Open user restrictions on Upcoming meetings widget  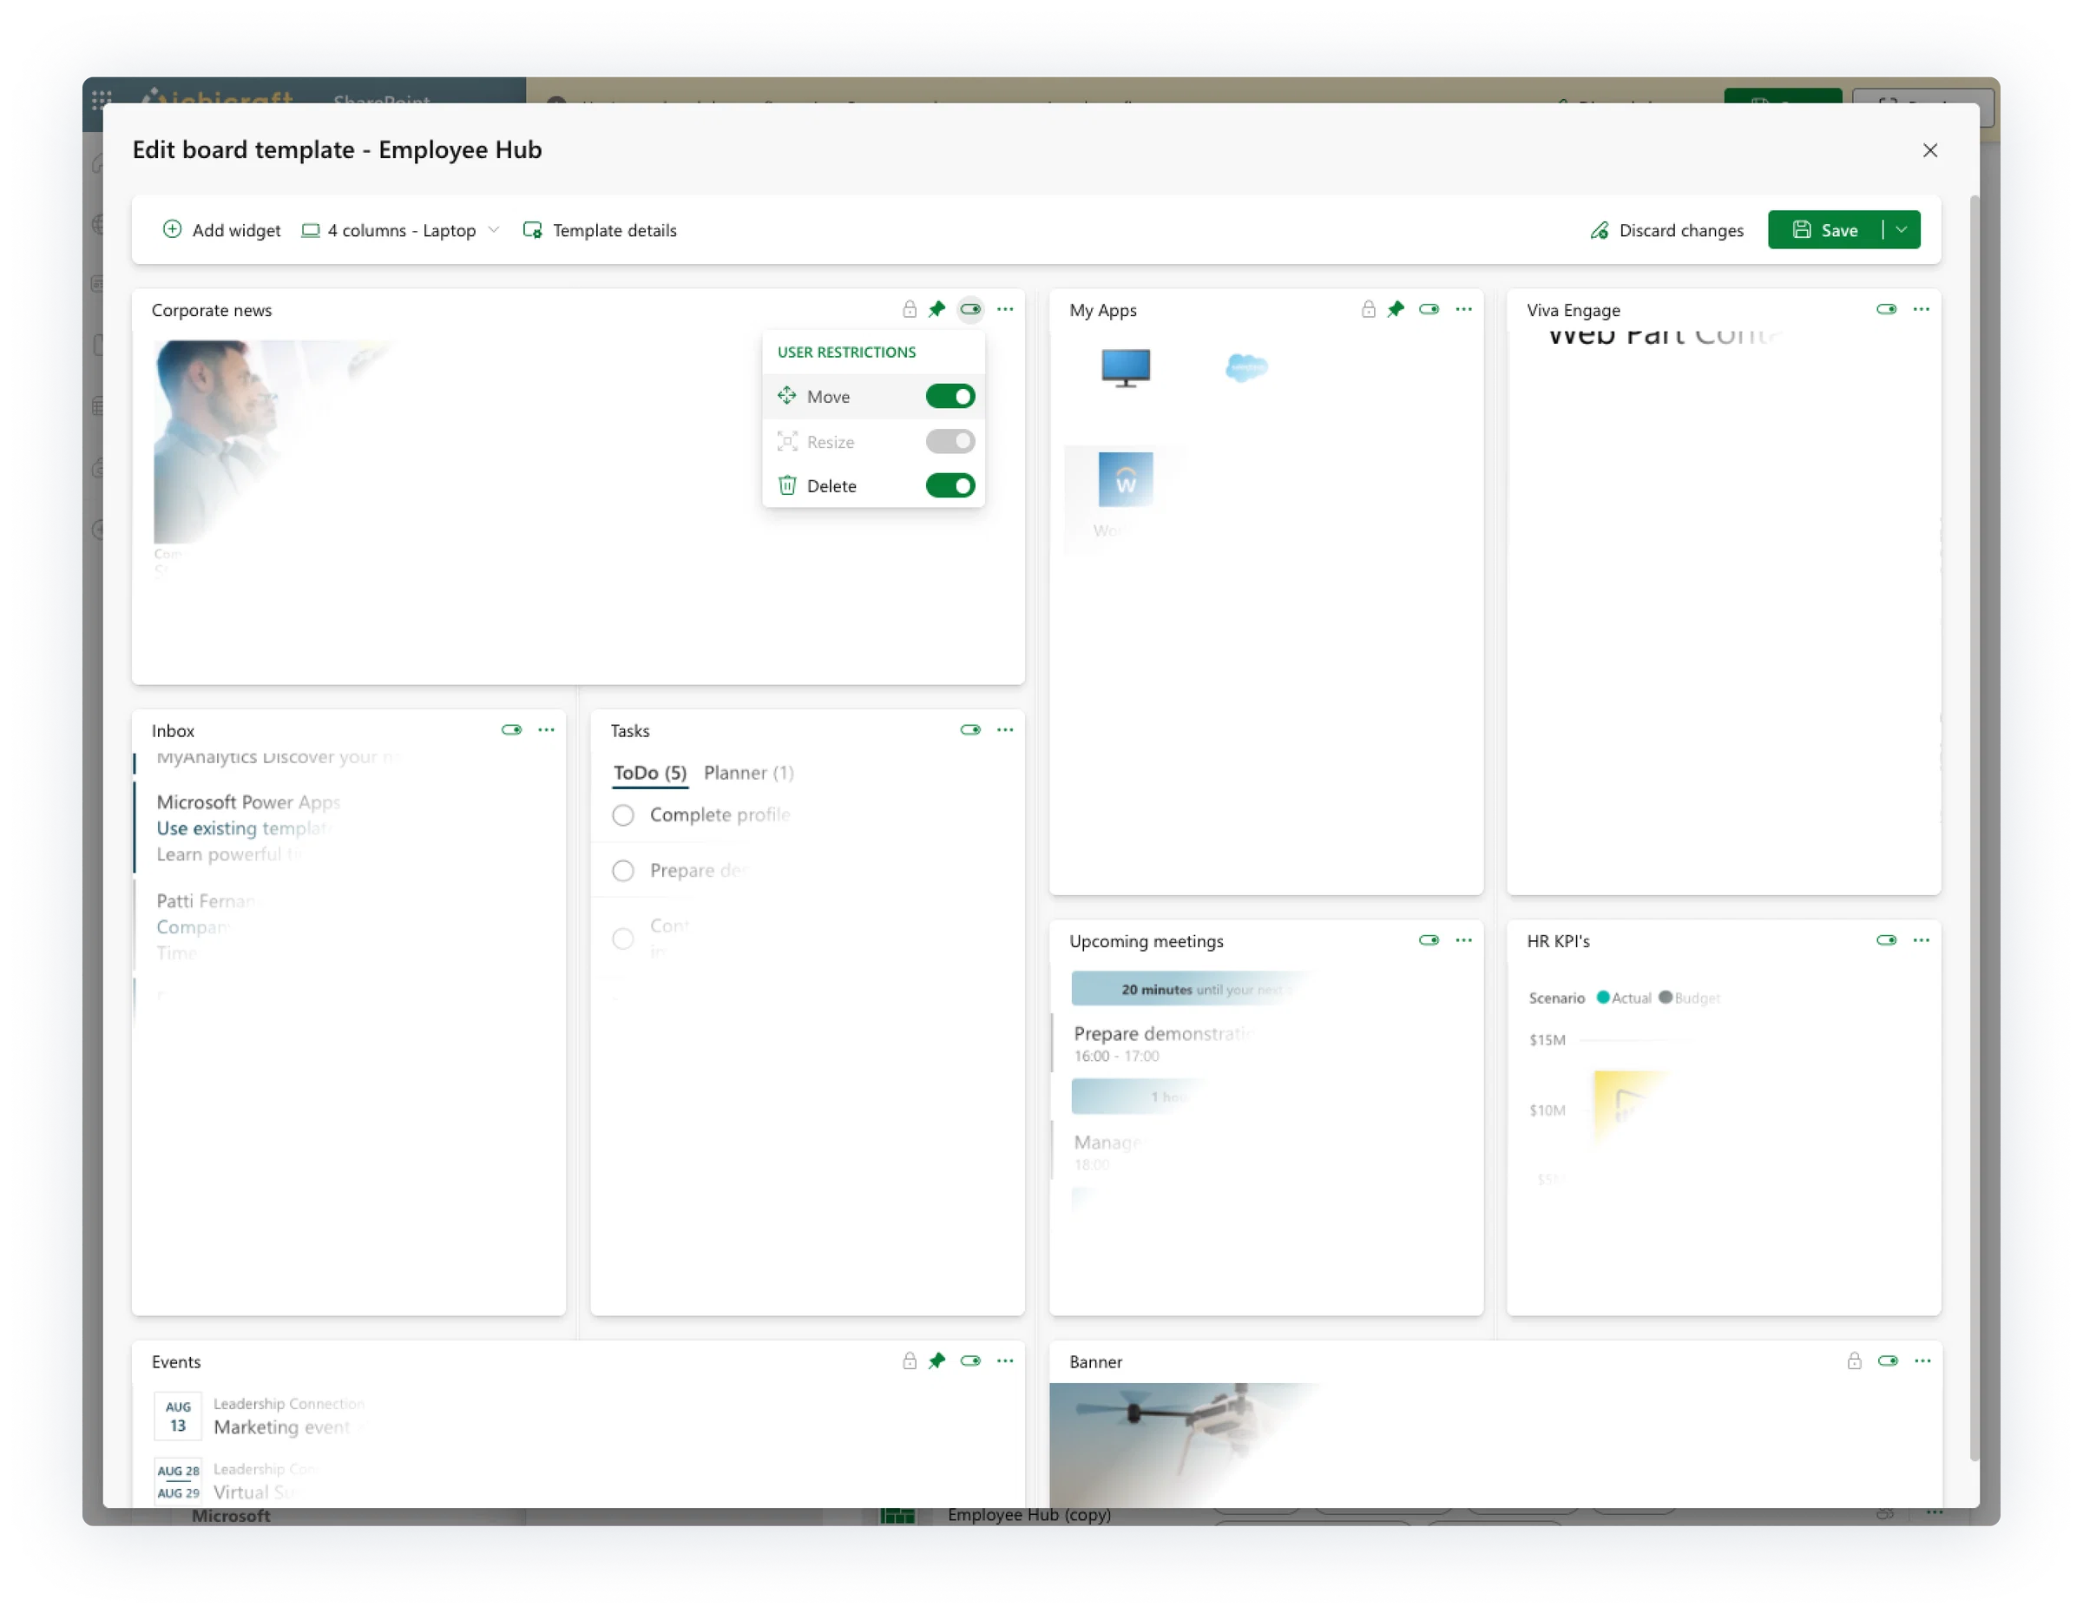click(x=1429, y=939)
